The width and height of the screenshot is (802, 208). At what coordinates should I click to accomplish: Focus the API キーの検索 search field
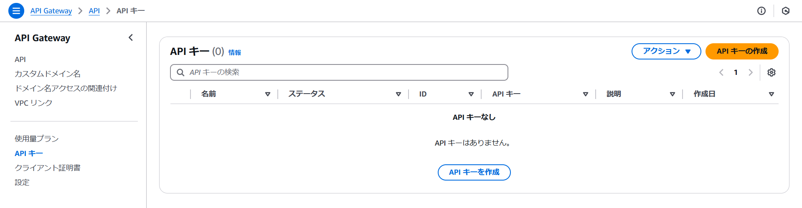pyautogui.click(x=347, y=72)
